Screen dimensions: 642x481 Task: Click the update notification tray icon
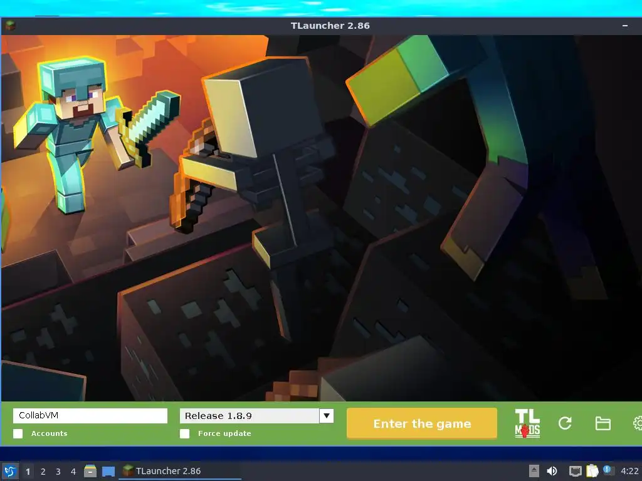coord(608,470)
